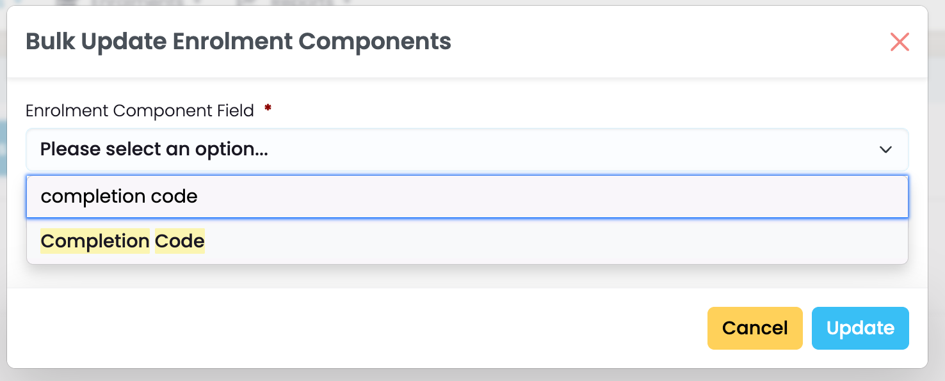Select the 'Completion Code' option
The image size is (945, 381).
tap(122, 242)
